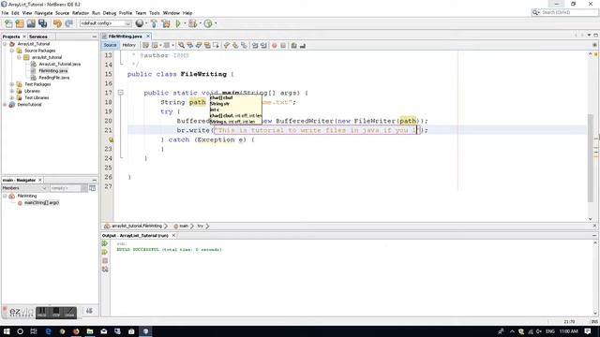Select main(String[] args) in Navigator
Viewport: 600px width, 337px height.
point(41,202)
